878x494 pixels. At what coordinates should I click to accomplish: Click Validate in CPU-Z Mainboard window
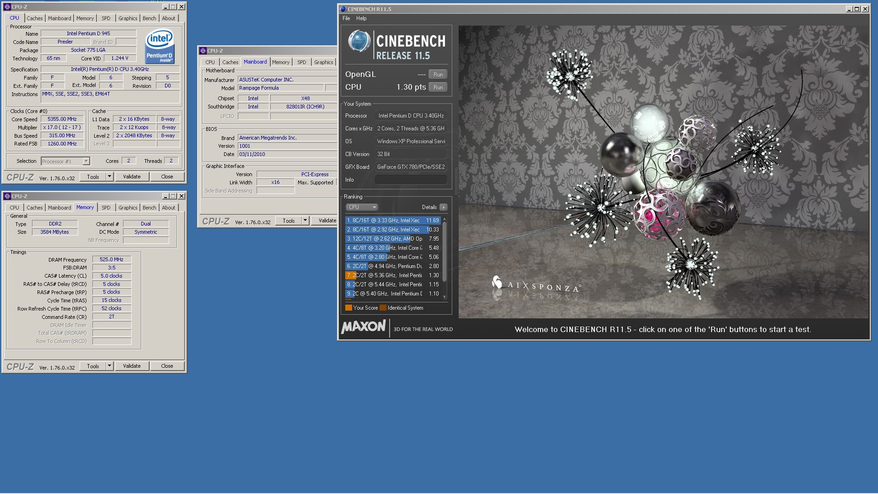tap(325, 220)
